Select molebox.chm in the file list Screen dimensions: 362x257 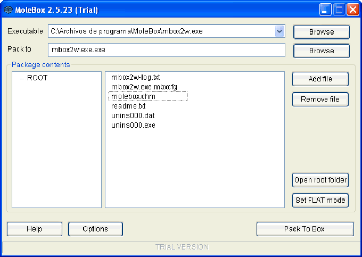pos(148,96)
